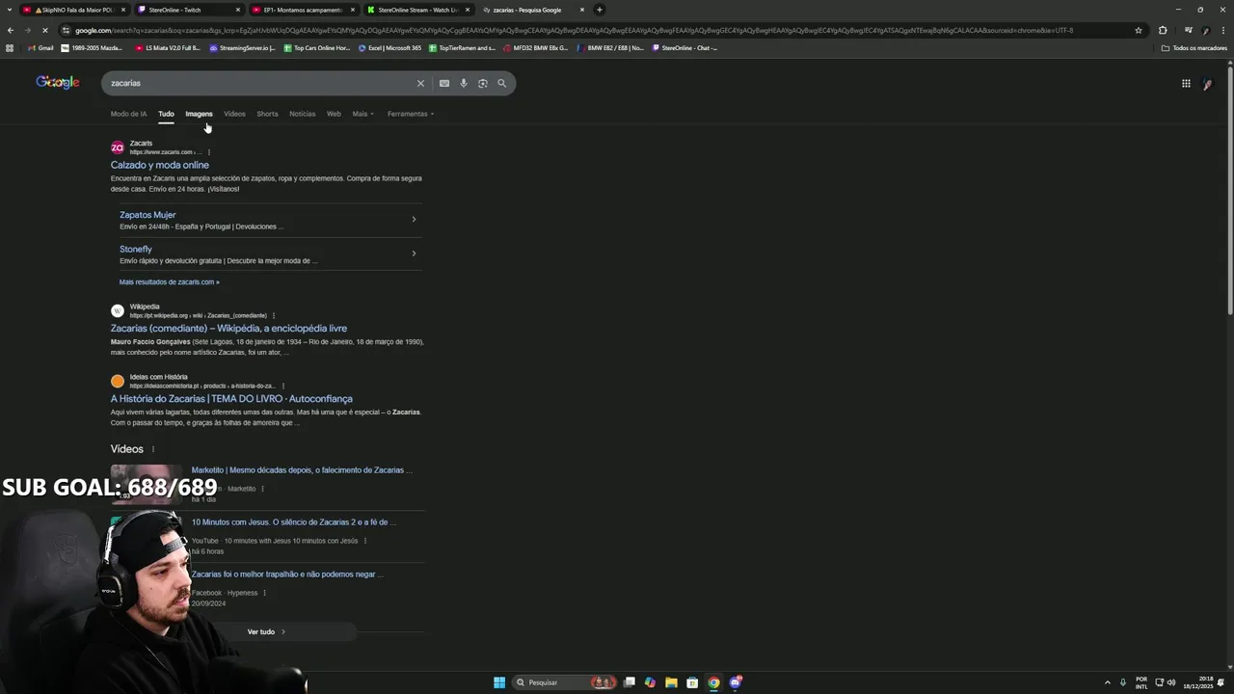1234x694 pixels.
Task: Open the Google apps grid
Action: [1186, 84]
